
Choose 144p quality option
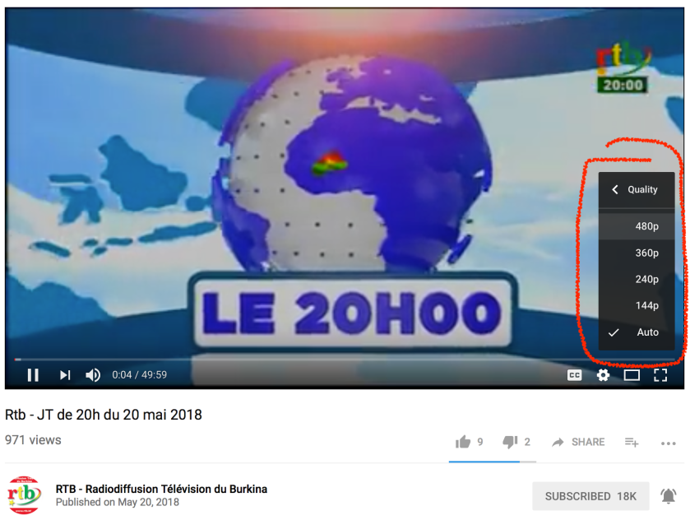click(637, 305)
